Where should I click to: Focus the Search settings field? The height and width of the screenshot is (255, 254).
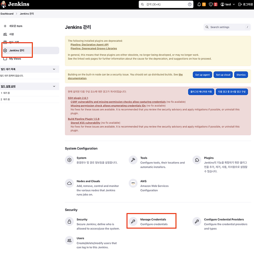pos(227,27)
